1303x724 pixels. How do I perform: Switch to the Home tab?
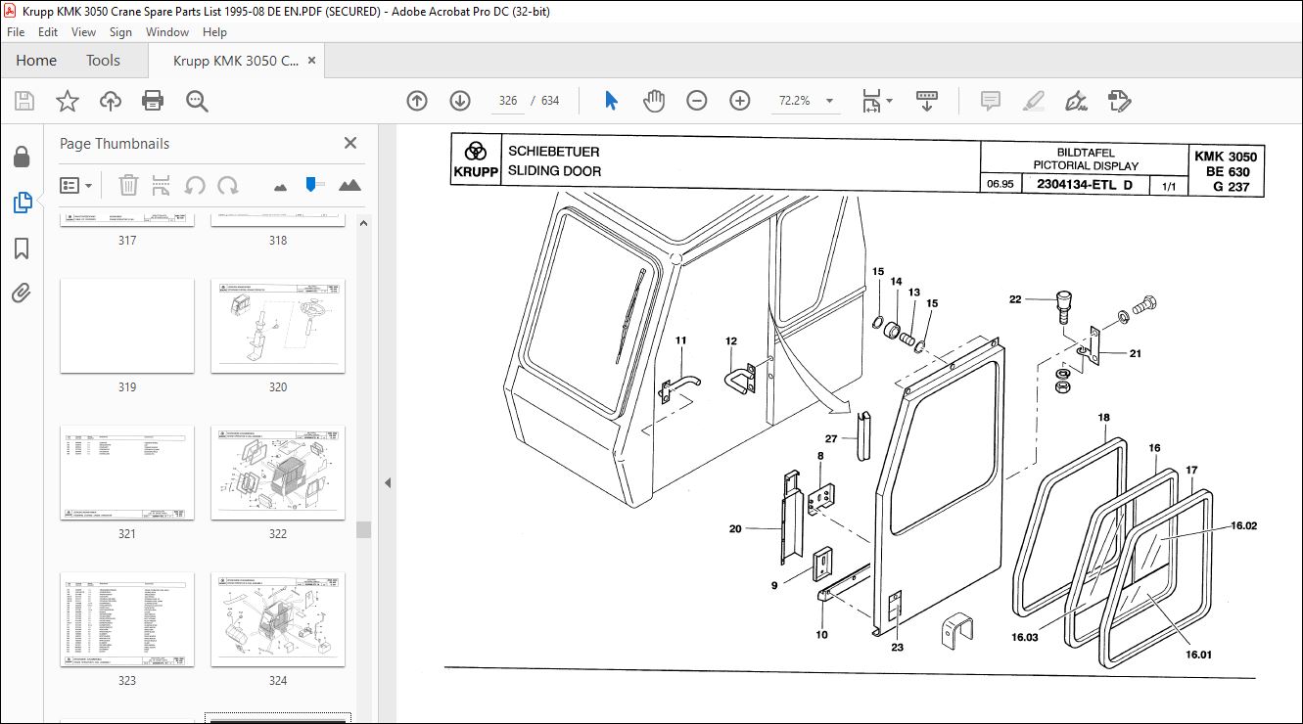click(x=36, y=61)
